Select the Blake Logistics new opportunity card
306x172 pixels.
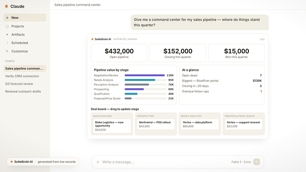[112, 126]
